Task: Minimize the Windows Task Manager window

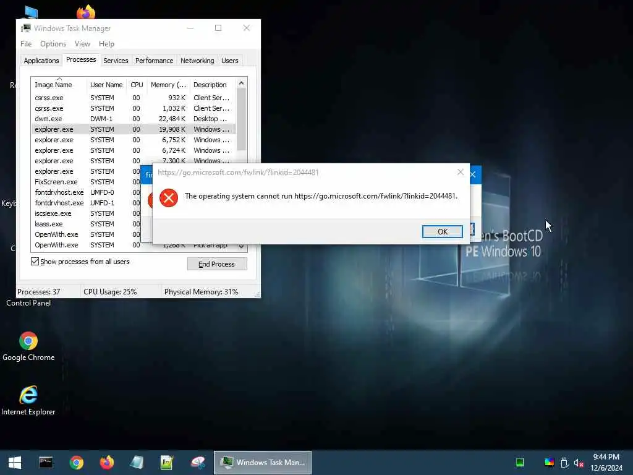Action: (x=190, y=28)
